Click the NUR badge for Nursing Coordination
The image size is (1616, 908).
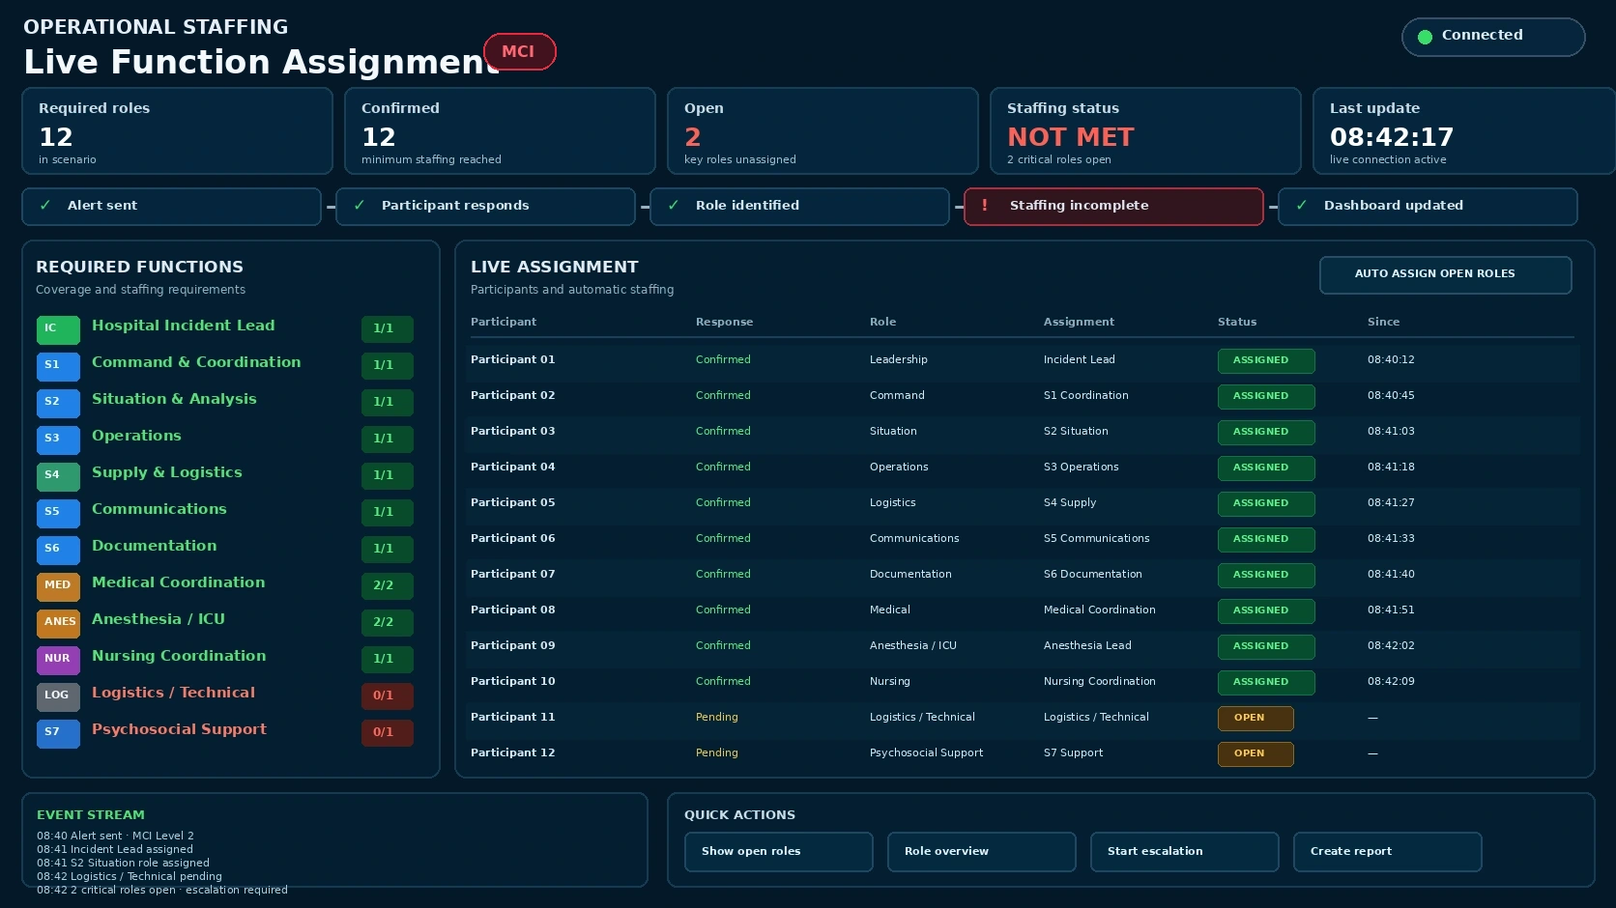click(58, 660)
